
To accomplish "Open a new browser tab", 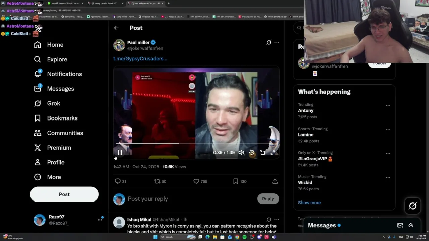I will coord(168,3).
